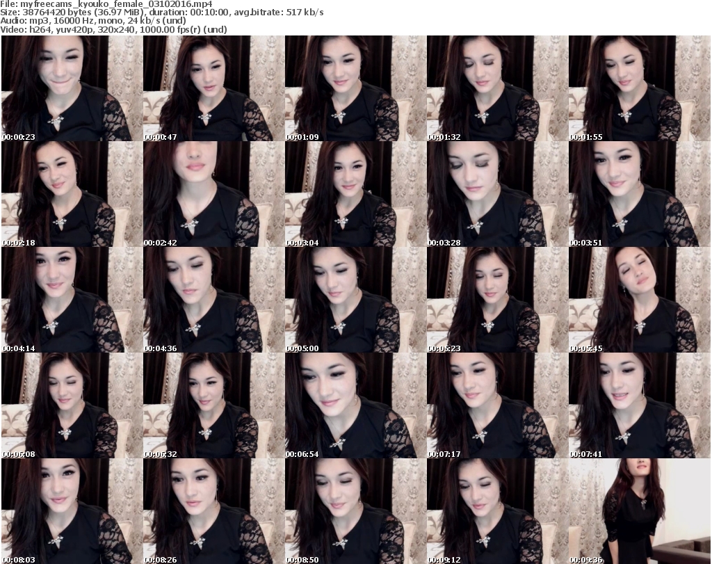Image resolution: width=712 pixels, height=564 pixels.
Task: Select the thumbnail timestamped 00:05:45
Action: [x=640, y=300]
